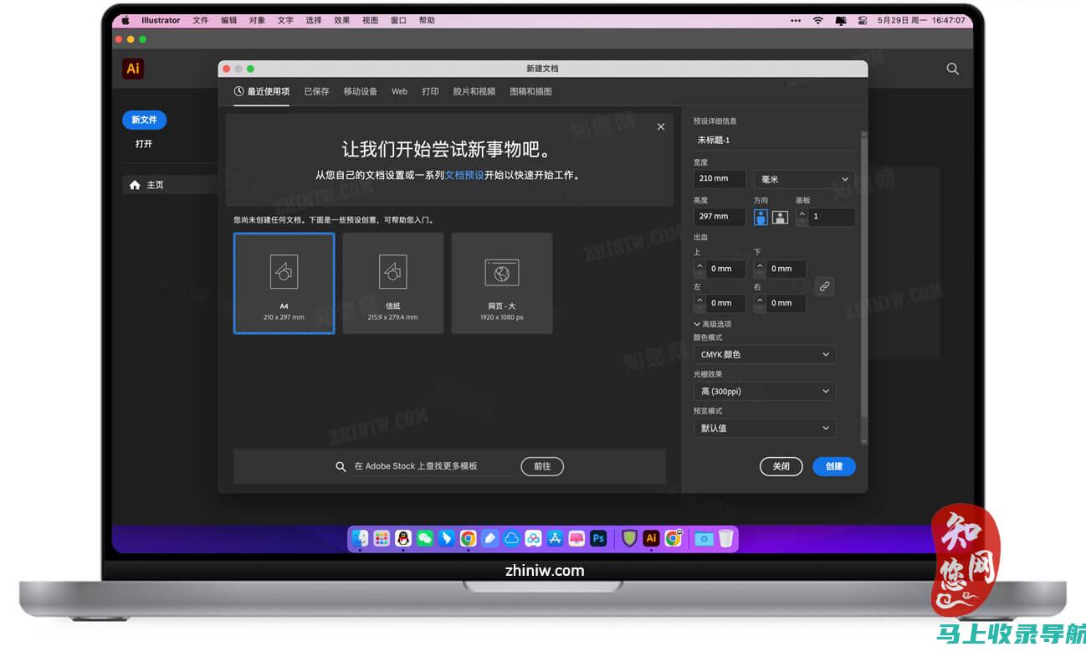Image resolution: width=1086 pixels, height=652 pixels.
Task: Click the 创建 button
Action: (834, 466)
